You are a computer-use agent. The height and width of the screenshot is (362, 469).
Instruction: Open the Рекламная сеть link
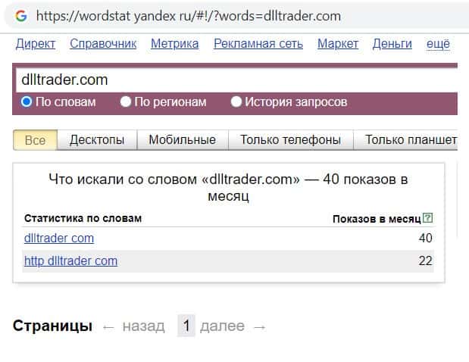pyautogui.click(x=258, y=44)
